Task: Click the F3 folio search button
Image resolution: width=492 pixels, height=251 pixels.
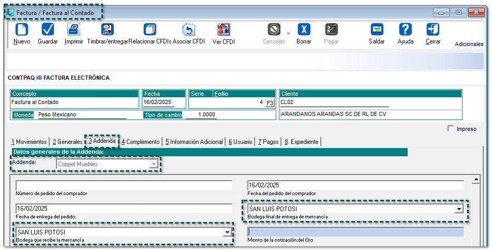Action: pyautogui.click(x=270, y=103)
